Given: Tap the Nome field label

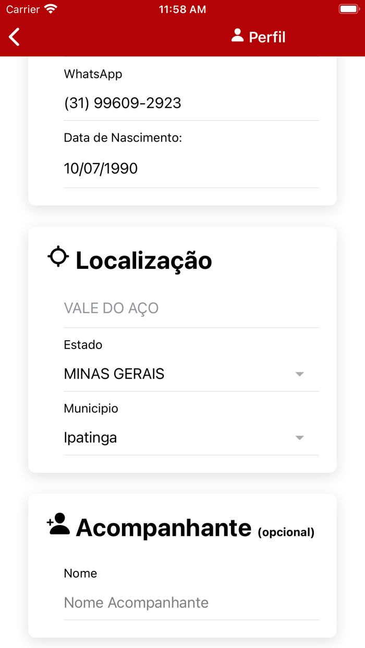Looking at the screenshot, I should (x=80, y=573).
